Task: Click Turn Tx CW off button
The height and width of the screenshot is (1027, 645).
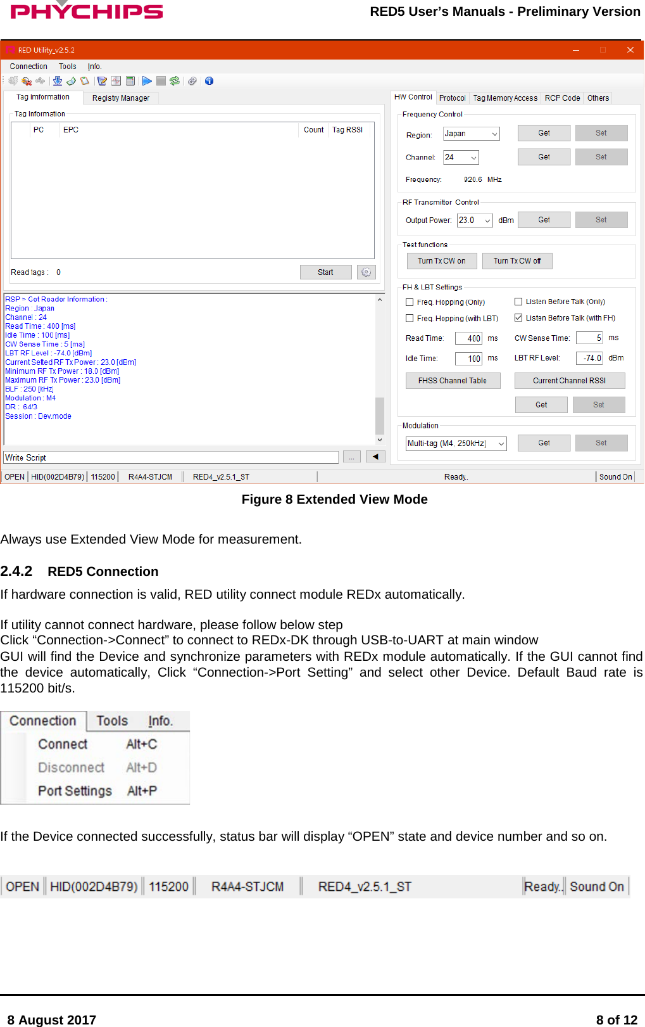Action: (x=517, y=261)
